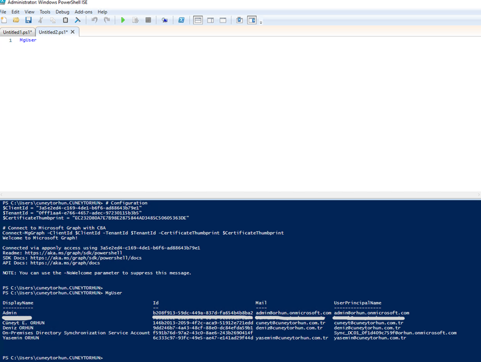Open the Add-ons menu
The image size is (481, 362).
pos(83,12)
